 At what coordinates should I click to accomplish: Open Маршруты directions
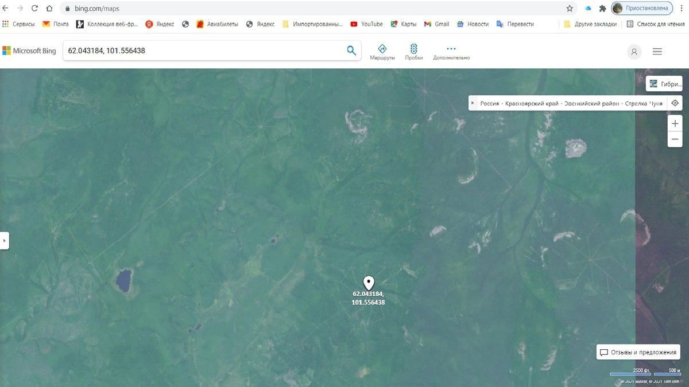point(382,52)
